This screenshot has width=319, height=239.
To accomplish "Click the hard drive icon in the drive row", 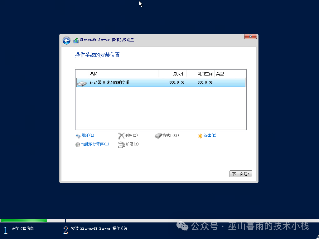I will [82, 83].
